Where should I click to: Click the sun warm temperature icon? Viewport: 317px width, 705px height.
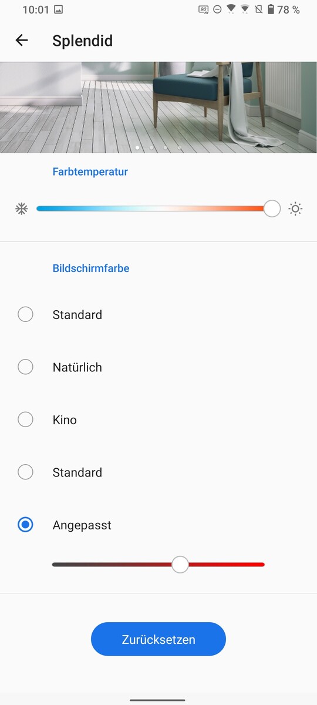click(x=296, y=209)
